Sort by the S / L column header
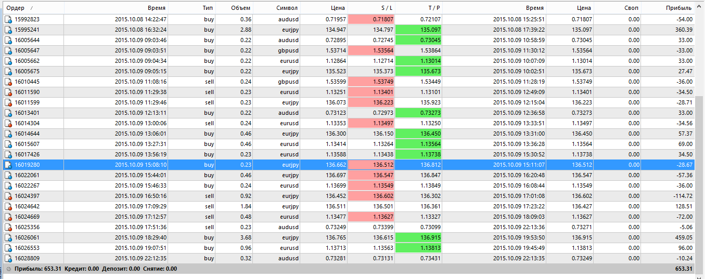 [x=371, y=8]
